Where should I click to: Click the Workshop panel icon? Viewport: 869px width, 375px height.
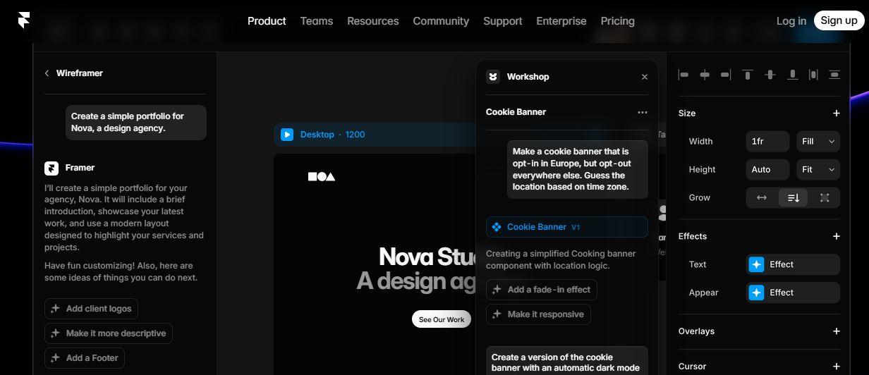coord(493,77)
